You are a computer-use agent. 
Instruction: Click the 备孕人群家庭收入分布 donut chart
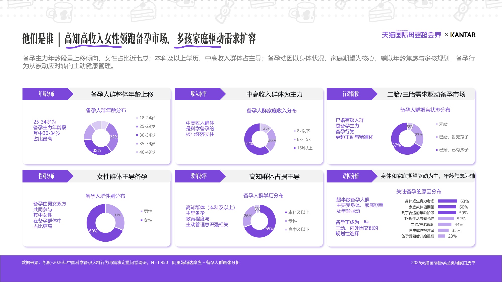(x=260, y=139)
